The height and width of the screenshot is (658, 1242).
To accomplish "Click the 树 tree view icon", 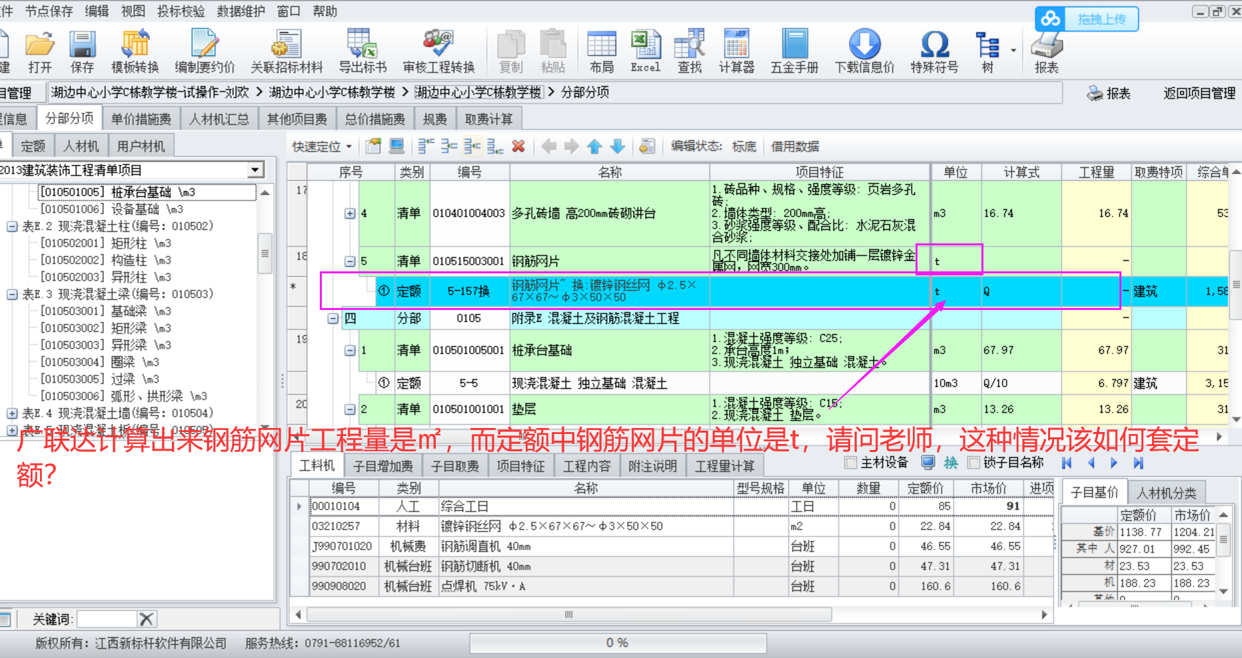I will point(987,51).
